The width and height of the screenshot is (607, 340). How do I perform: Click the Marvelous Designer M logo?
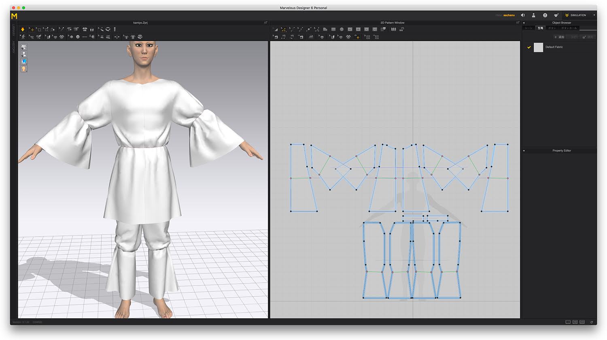[x=14, y=16]
